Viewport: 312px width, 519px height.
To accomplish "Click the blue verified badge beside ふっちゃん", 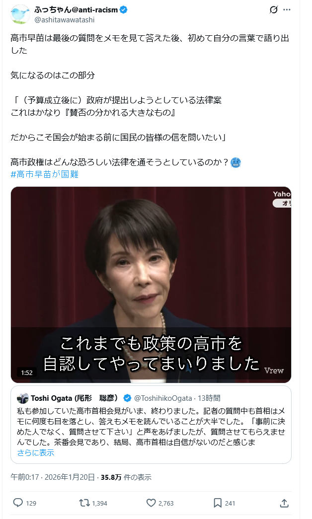I will point(124,10).
